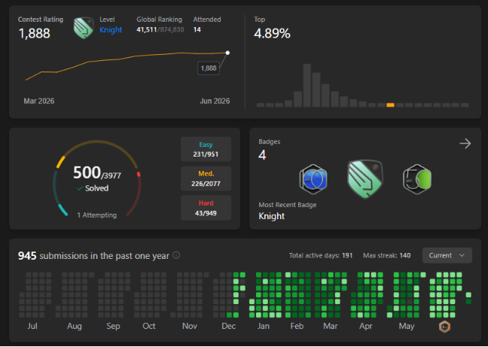Click the submissions info circle icon
This screenshot has height=347, width=488.
(176, 255)
